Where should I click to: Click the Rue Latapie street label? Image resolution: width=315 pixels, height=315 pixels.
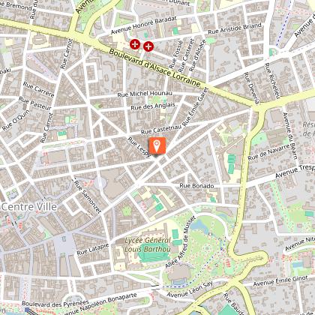point(93,249)
